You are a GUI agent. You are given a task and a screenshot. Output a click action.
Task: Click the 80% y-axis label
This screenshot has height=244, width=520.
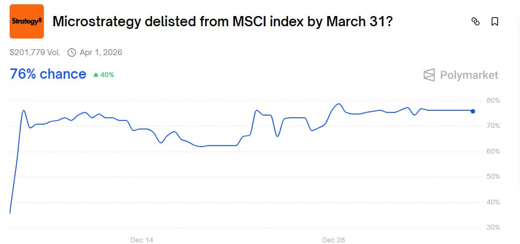(493, 101)
